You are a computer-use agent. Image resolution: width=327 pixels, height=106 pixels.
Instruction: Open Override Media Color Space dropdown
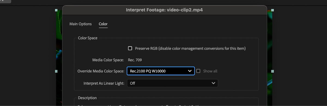(x=161, y=71)
